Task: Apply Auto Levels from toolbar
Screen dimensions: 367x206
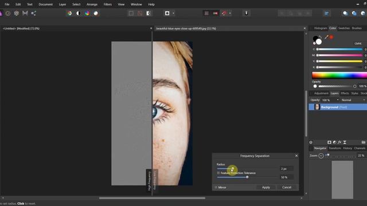Action: coord(70,13)
